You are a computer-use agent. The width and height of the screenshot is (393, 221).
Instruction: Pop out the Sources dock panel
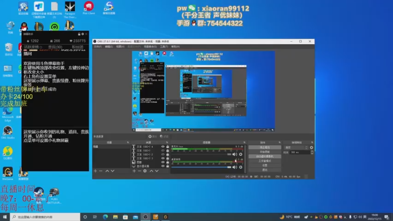coord(167,142)
